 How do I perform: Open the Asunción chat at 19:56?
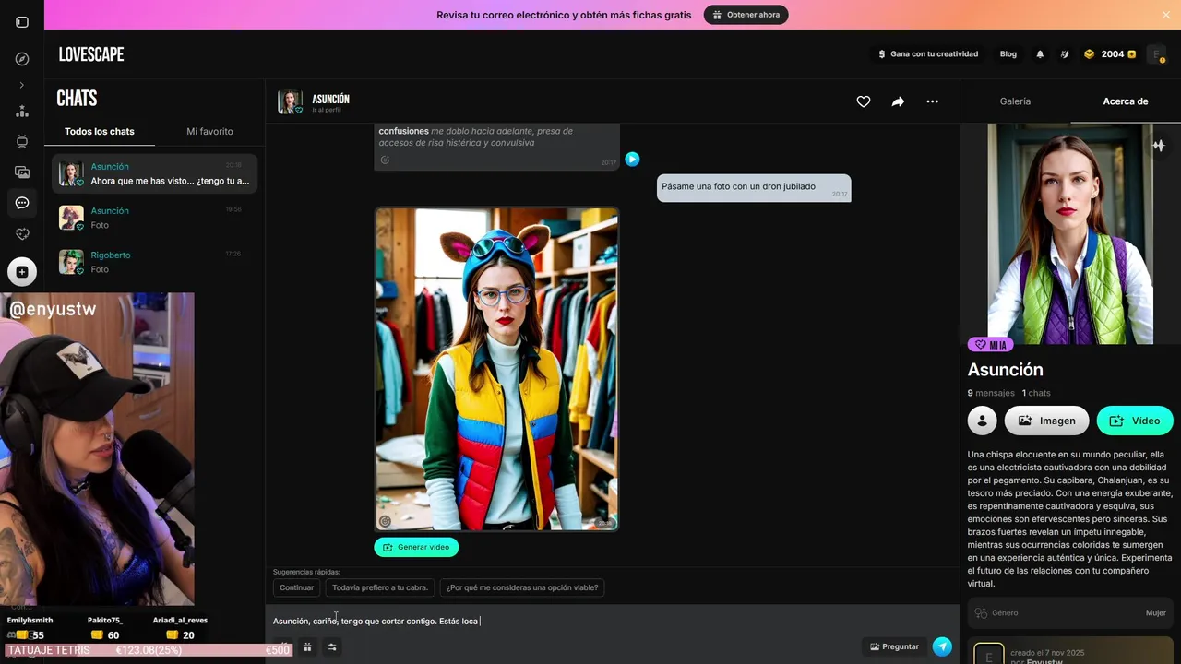(154, 218)
